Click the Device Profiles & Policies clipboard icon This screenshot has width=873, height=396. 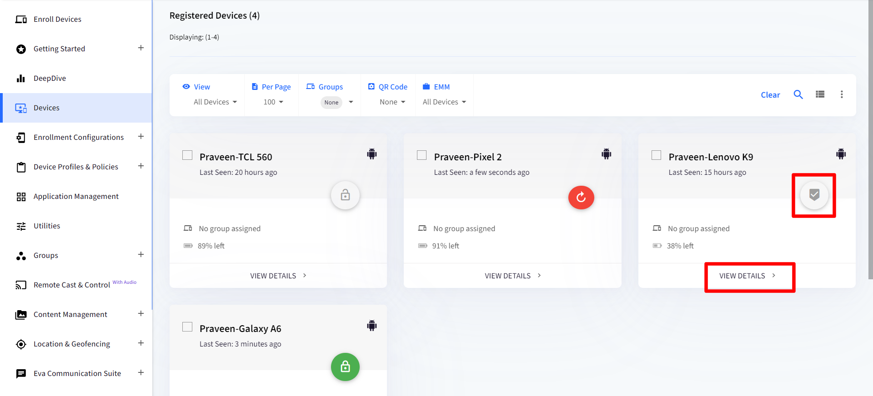coord(21,167)
